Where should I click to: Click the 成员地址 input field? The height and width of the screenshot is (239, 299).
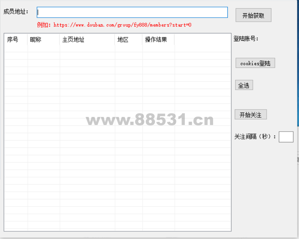(x=132, y=13)
